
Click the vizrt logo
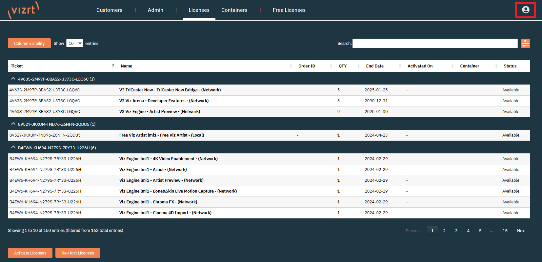pos(24,10)
